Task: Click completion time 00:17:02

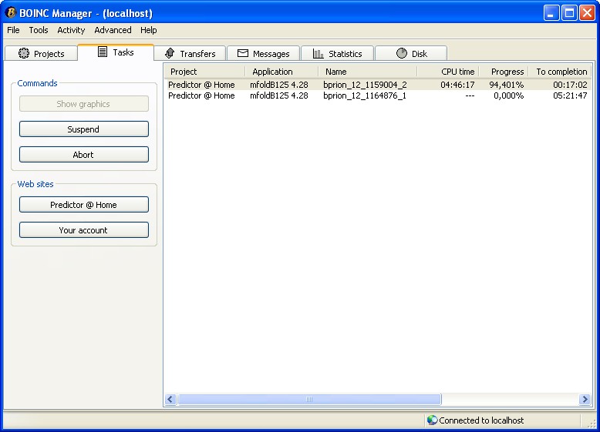Action: point(570,85)
